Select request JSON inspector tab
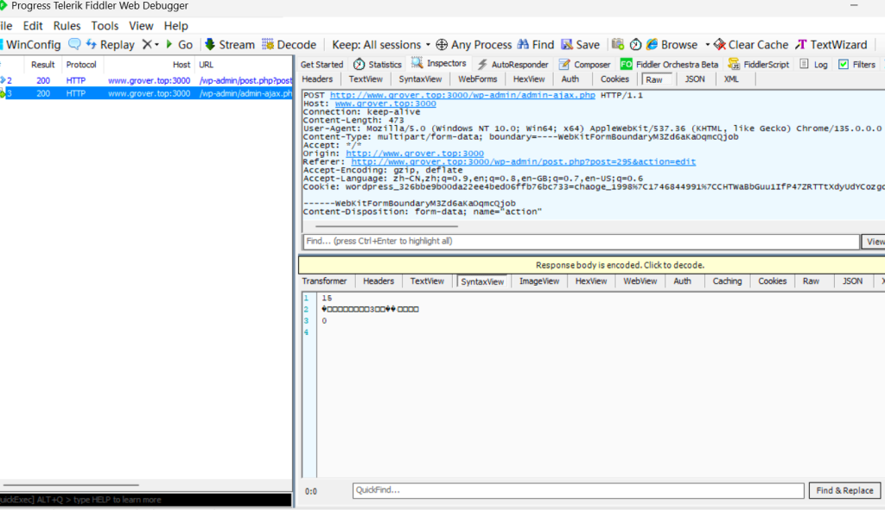 tap(695, 79)
